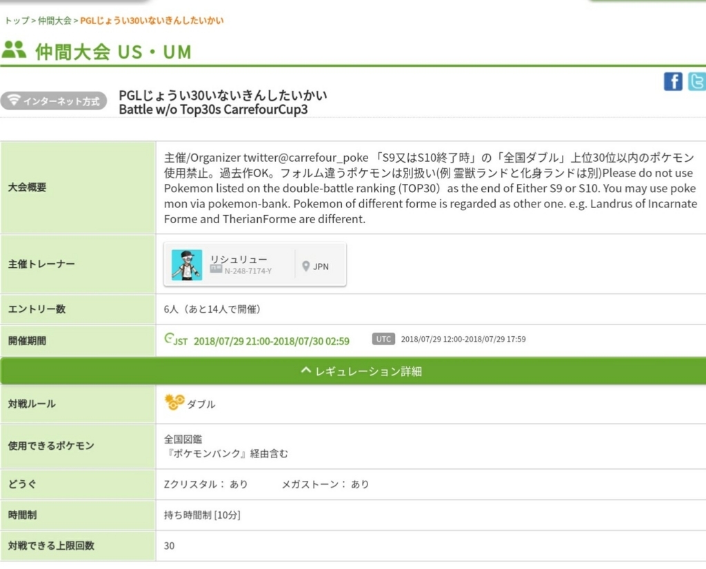The height and width of the screenshot is (569, 706).
Task: Click the PGLじょうい30いないきんしたいかい breadcrumb
Action: tap(152, 21)
